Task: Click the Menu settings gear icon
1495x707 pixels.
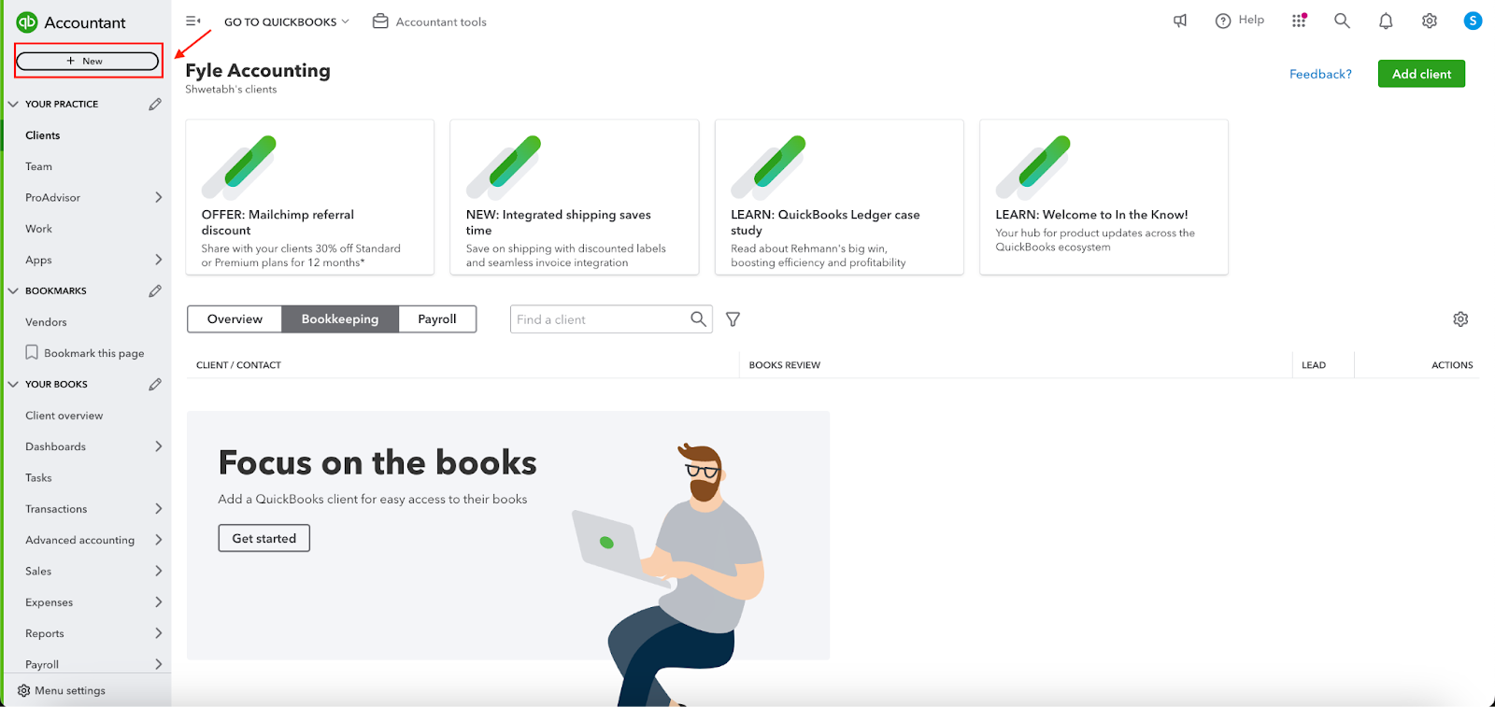Action: 24,690
